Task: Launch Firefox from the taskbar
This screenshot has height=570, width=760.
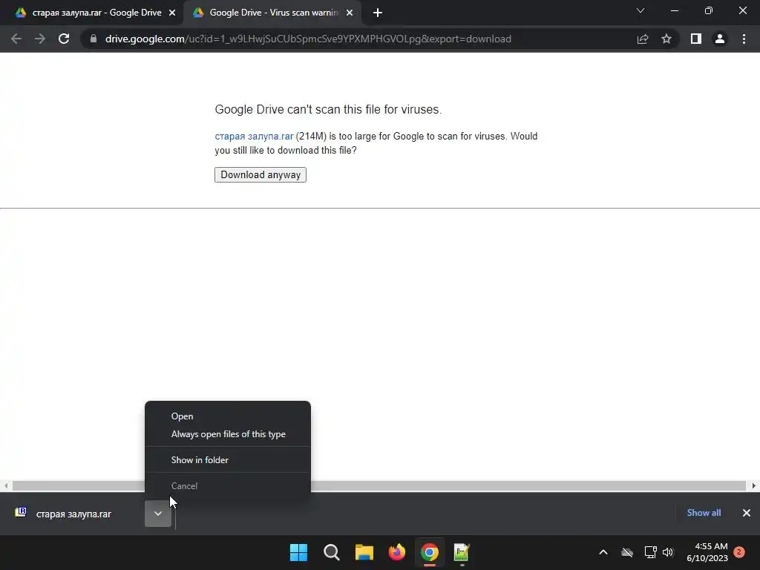Action: (397, 552)
